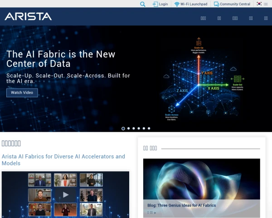Click the hero headline AI Fabric is the New Center
This screenshot has height=218, width=272.
(61, 59)
